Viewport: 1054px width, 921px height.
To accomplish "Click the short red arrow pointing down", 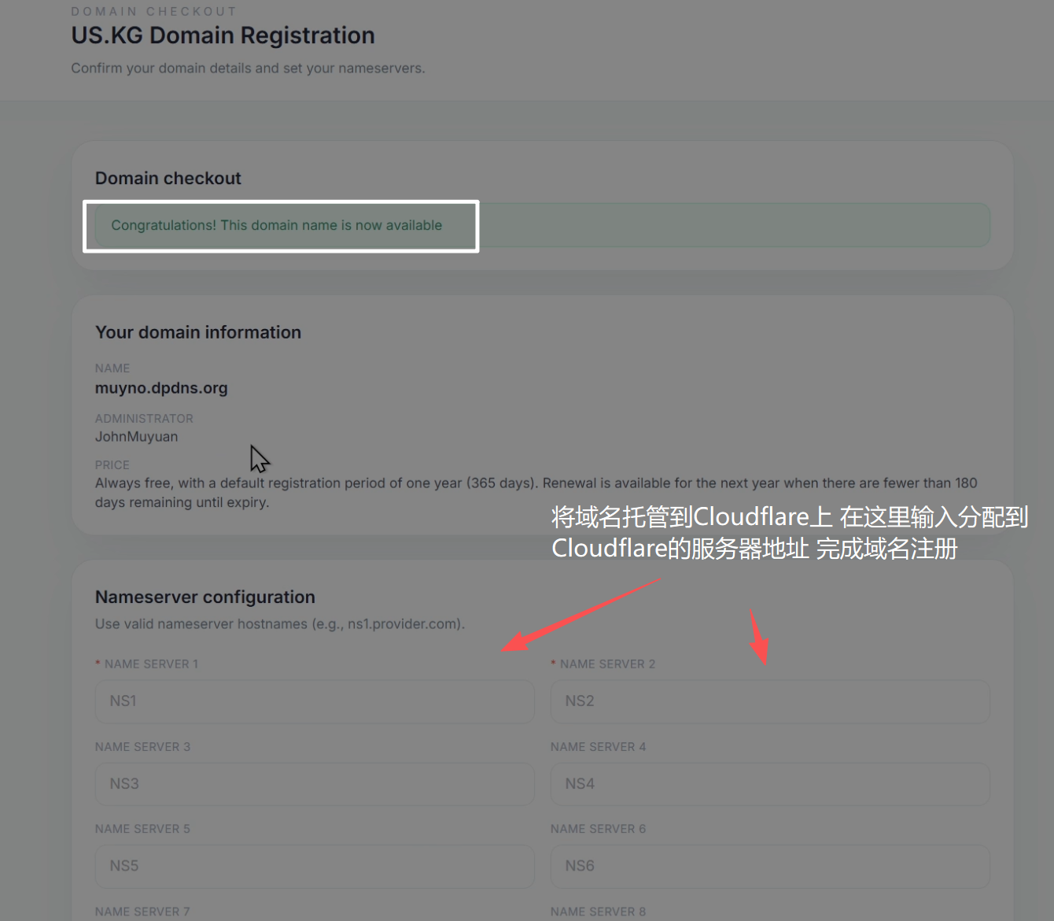I will pyautogui.click(x=758, y=638).
